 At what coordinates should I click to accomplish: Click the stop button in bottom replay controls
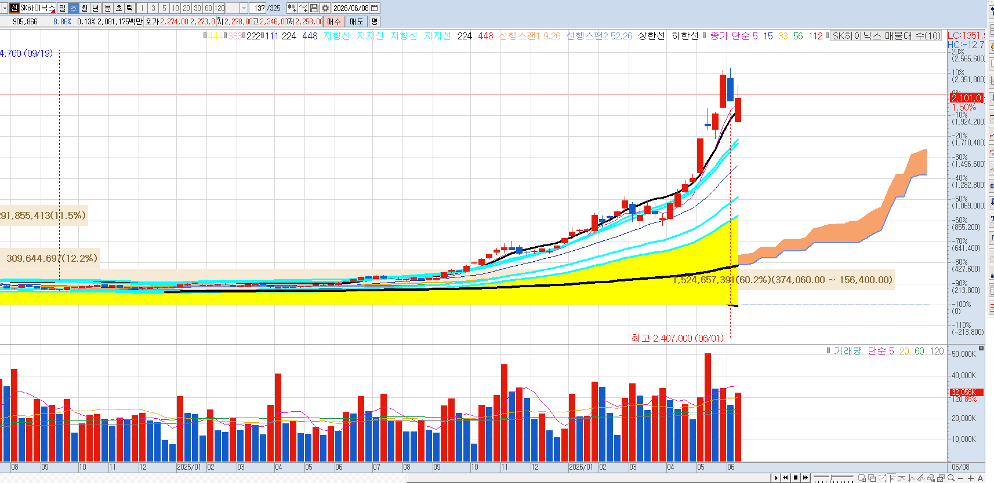[796, 478]
